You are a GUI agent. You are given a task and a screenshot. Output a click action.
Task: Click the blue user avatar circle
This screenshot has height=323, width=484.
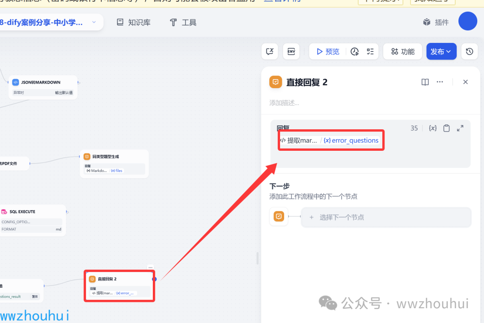coord(467,21)
